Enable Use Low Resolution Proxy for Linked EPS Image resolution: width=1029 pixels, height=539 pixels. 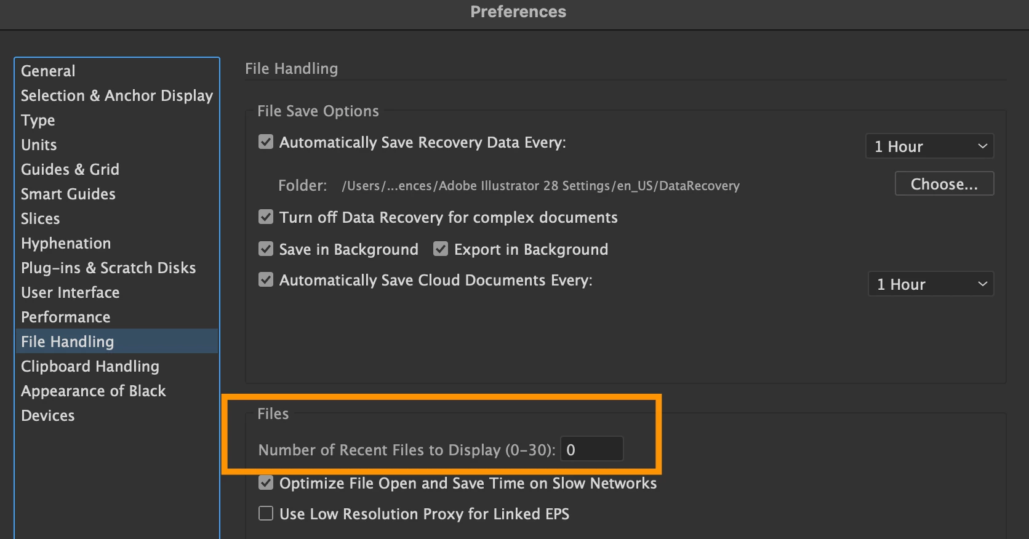266,514
